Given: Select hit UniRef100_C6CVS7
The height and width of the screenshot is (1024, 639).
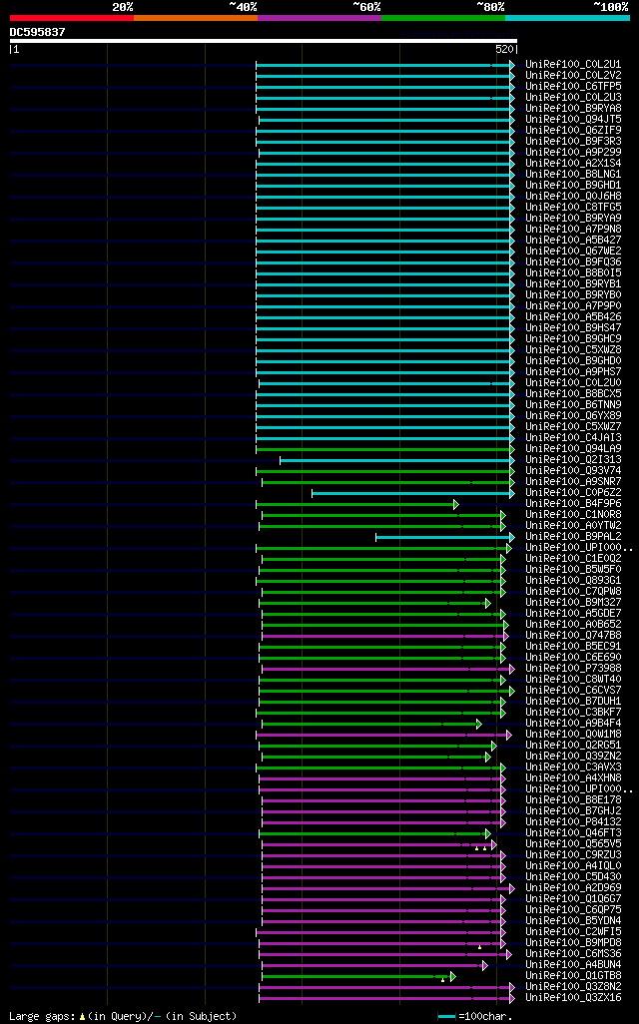Looking at the screenshot, I should pyautogui.click(x=573, y=691).
